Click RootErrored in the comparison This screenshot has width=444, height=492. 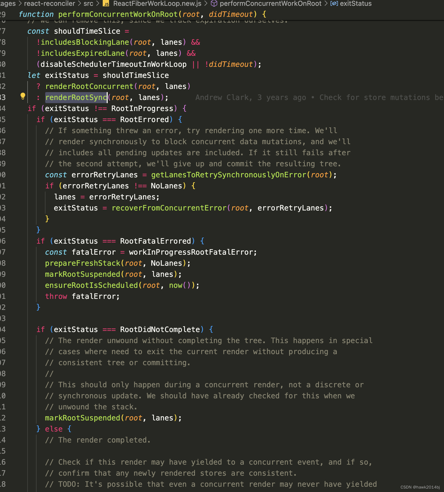click(x=144, y=119)
